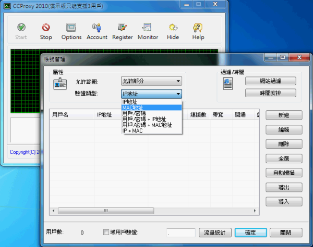Click the green traffic graph in CCProxy

[x=26, y=81]
